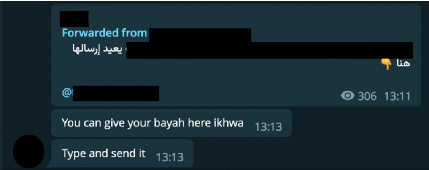
Task: Select the "Type and send it" message
Action: (x=103, y=153)
